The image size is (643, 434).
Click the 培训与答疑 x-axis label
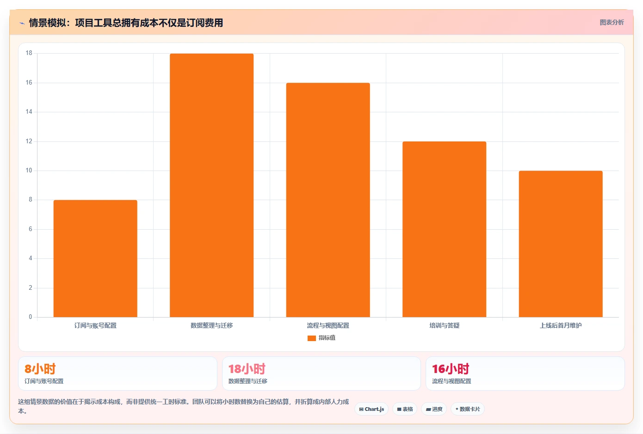[x=444, y=325]
